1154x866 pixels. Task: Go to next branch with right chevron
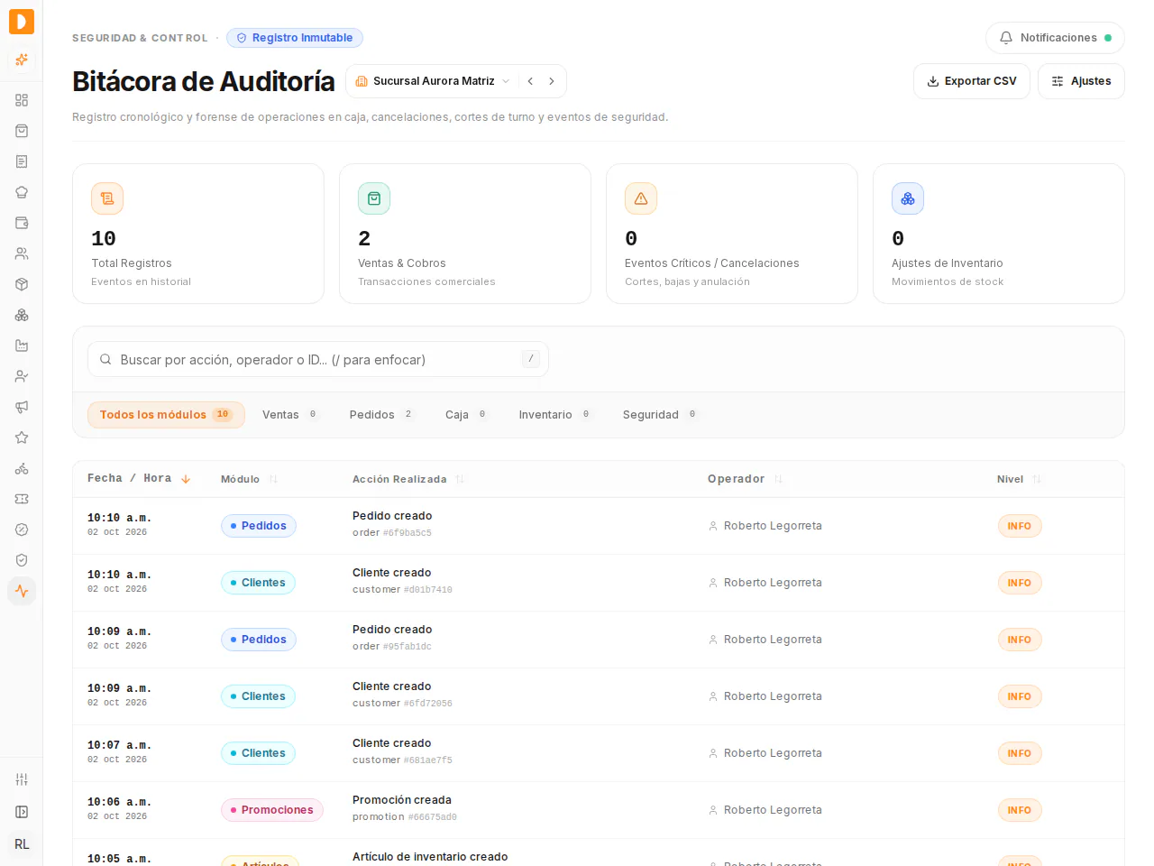pyautogui.click(x=552, y=81)
